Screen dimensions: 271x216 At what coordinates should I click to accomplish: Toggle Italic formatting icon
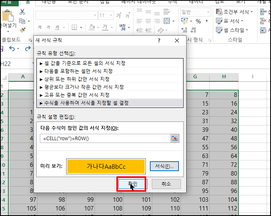48,27
